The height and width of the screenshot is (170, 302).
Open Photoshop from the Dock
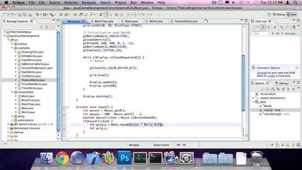click(124, 158)
